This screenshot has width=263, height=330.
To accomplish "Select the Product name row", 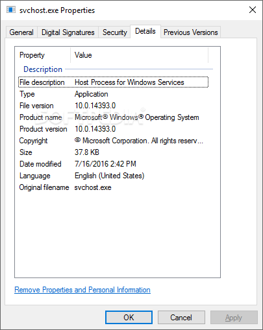I will tap(113, 117).
